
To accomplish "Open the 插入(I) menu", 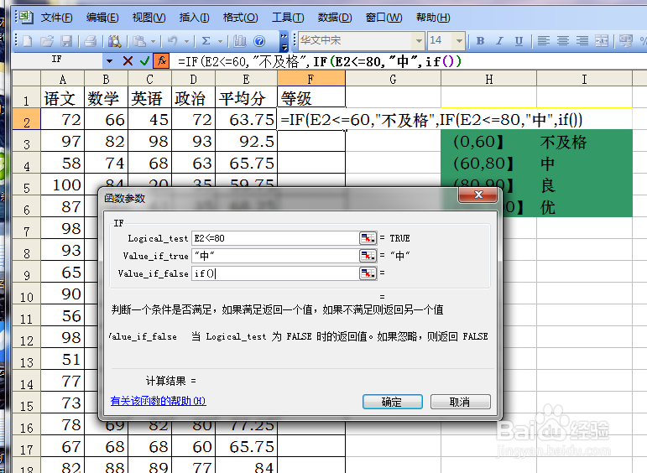I will click(x=195, y=18).
